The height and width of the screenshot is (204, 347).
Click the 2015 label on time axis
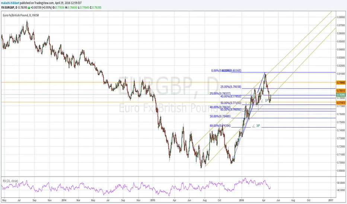(153, 200)
